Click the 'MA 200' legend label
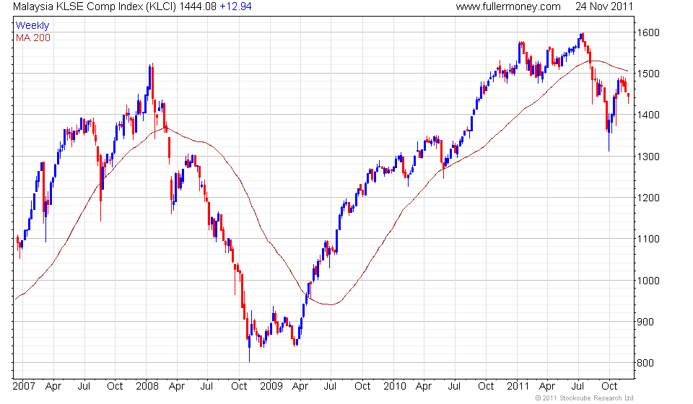This screenshot has width=693, height=404. click(33, 38)
